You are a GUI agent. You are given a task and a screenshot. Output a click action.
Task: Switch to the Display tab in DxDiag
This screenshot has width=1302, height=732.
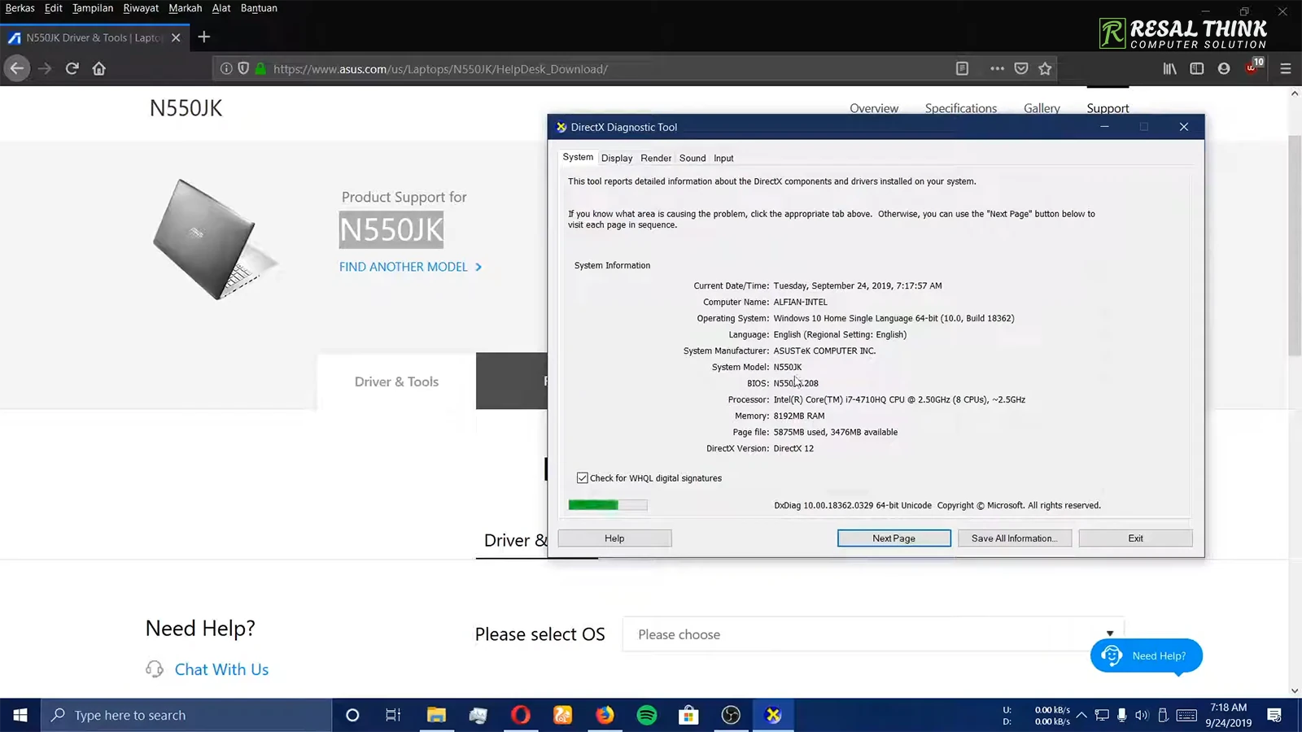point(617,158)
